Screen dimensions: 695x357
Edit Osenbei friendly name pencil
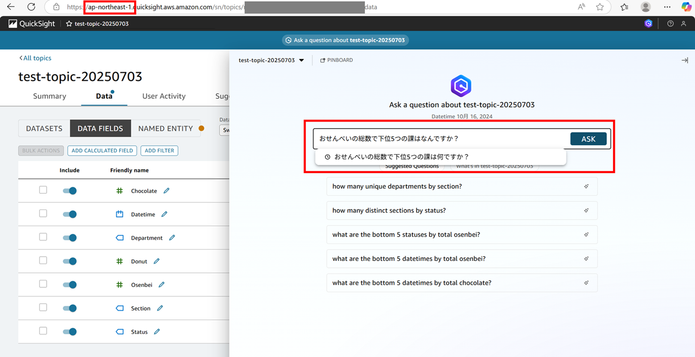coord(162,284)
